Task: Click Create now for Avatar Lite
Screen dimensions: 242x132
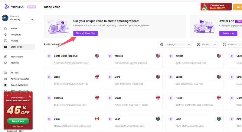Action: (228, 33)
